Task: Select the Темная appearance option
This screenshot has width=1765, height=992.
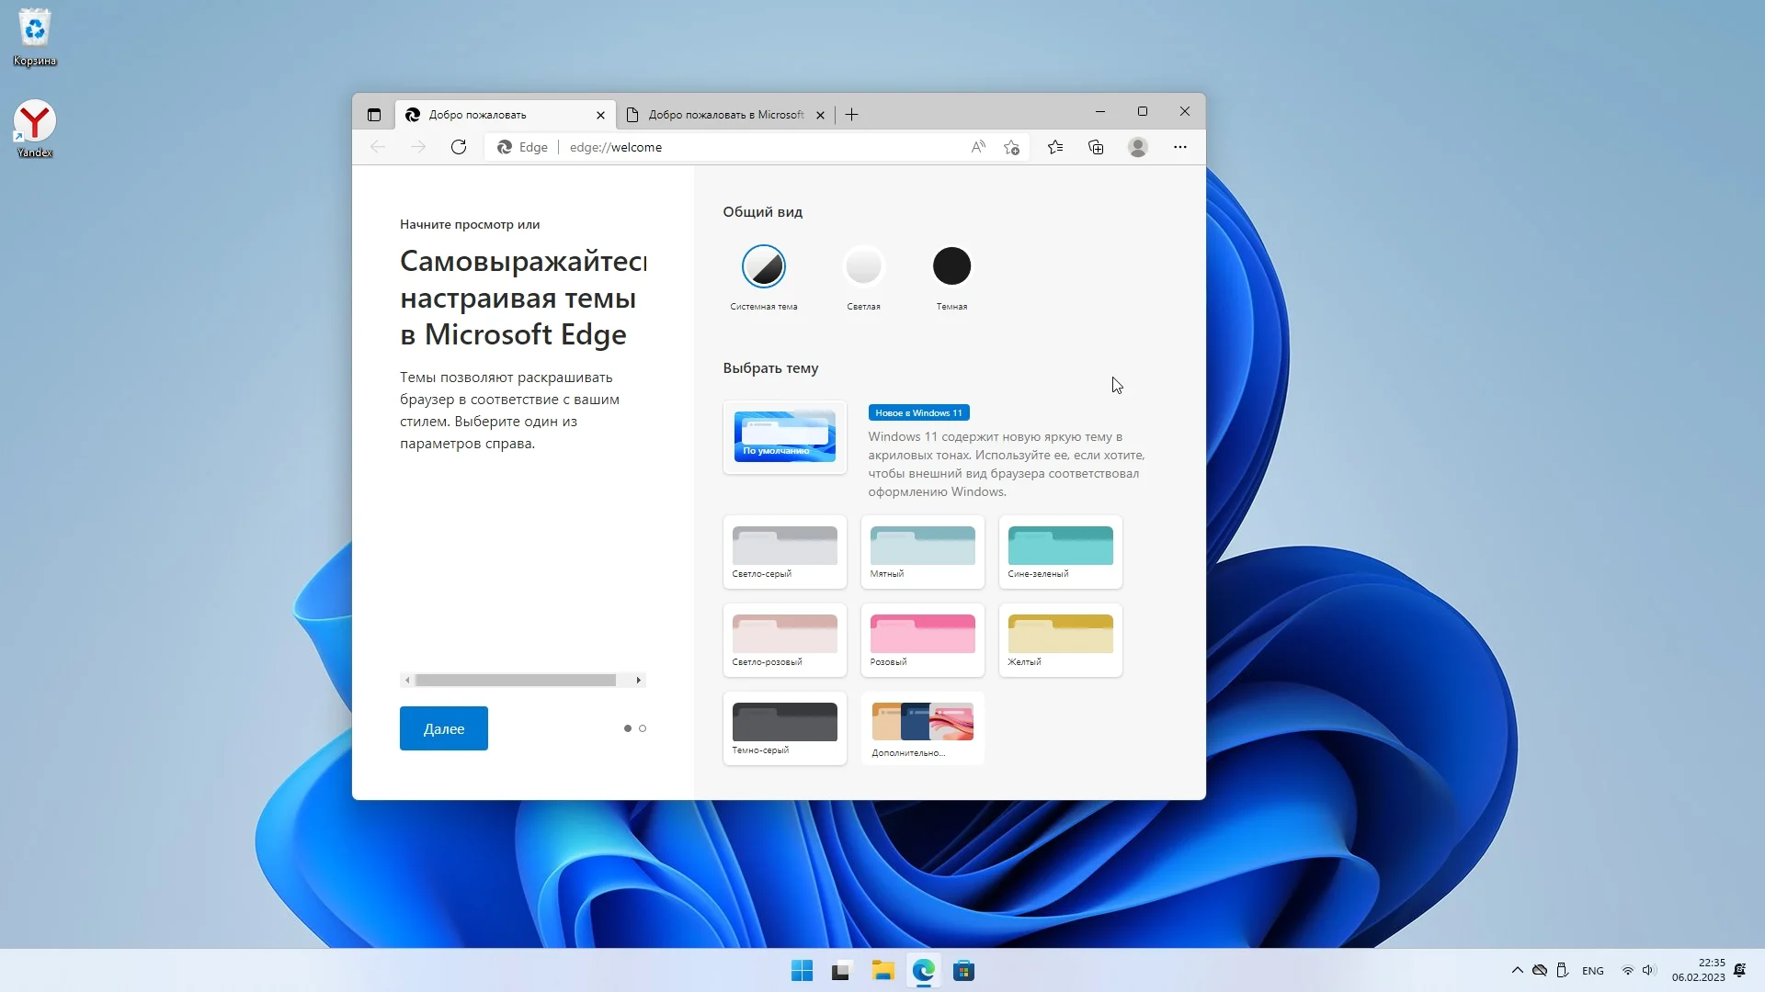Action: pyautogui.click(x=951, y=266)
